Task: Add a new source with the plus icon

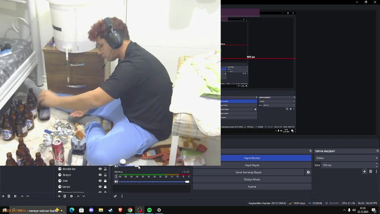Action: (x=59, y=196)
